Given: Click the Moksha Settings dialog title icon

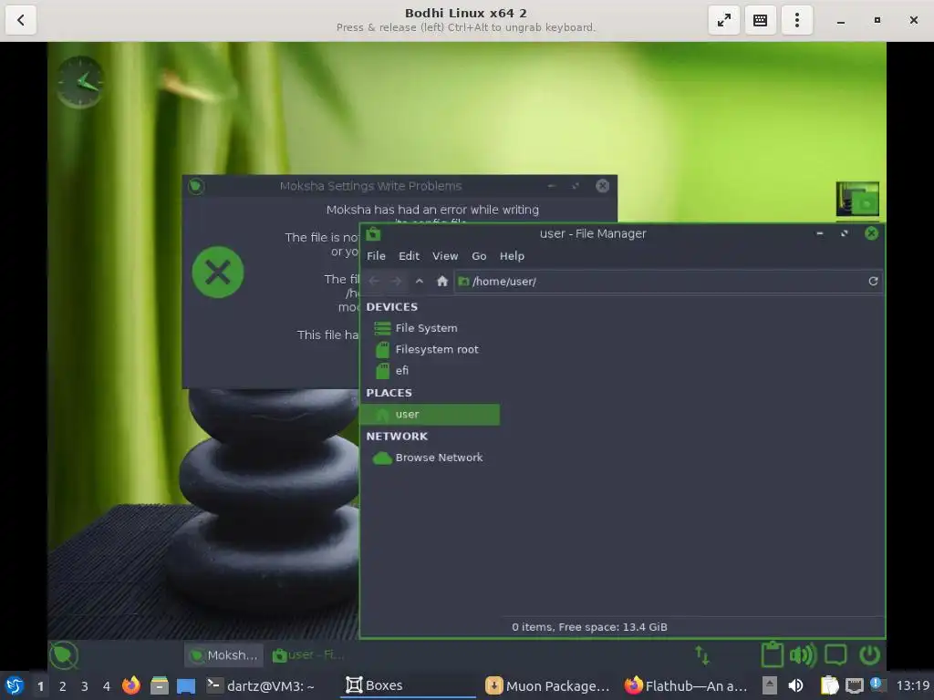Looking at the screenshot, I should pyautogui.click(x=196, y=186).
